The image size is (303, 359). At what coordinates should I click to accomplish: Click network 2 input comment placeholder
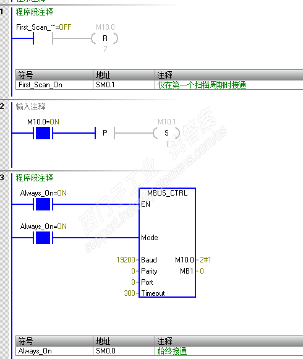[31, 106]
